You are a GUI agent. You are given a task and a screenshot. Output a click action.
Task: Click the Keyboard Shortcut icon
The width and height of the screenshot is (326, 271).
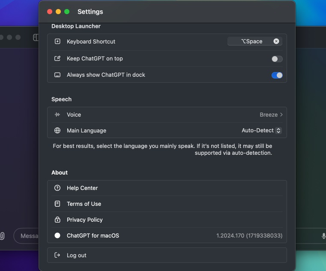point(57,42)
